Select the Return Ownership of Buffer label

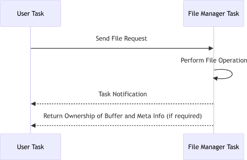pyautogui.click(x=123, y=116)
